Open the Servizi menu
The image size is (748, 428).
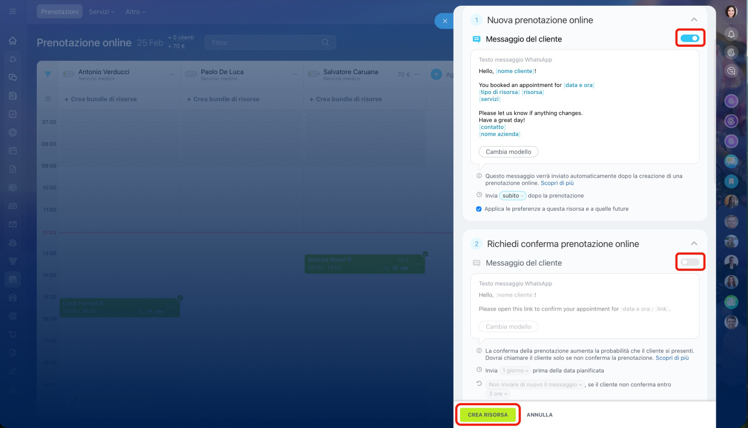pyautogui.click(x=102, y=12)
